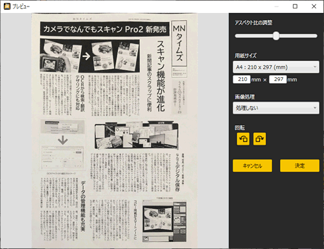The image size is (324, 249).
Task: Confirm with the 決定 button
Action: [x=299, y=166]
